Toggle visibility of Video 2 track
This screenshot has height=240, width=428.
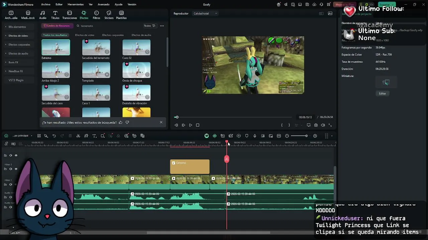point(16,169)
